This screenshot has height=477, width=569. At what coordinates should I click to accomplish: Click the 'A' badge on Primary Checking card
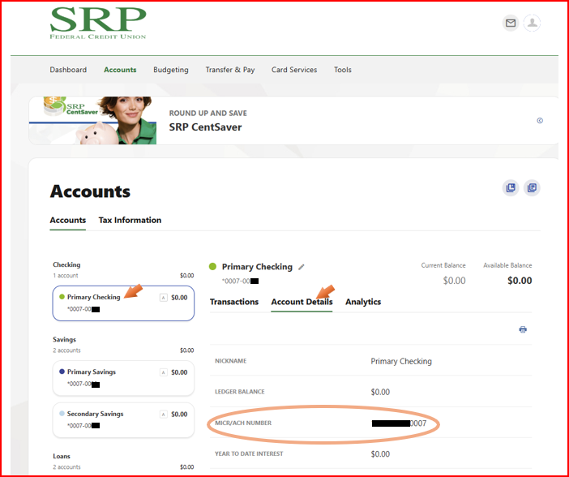[x=164, y=298]
